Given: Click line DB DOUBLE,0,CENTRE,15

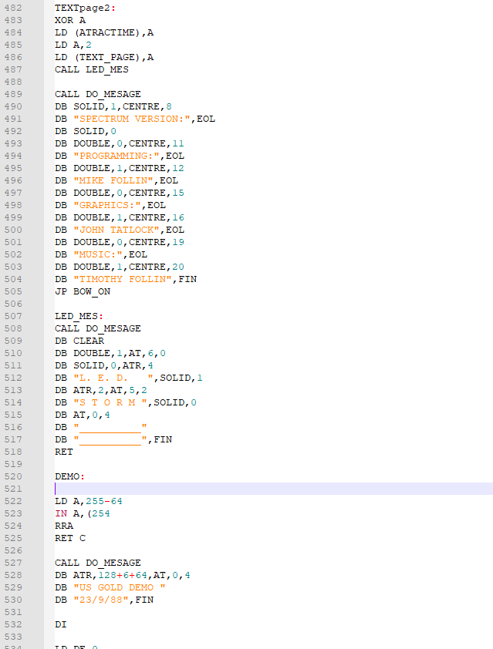Looking at the screenshot, I should [x=120, y=193].
